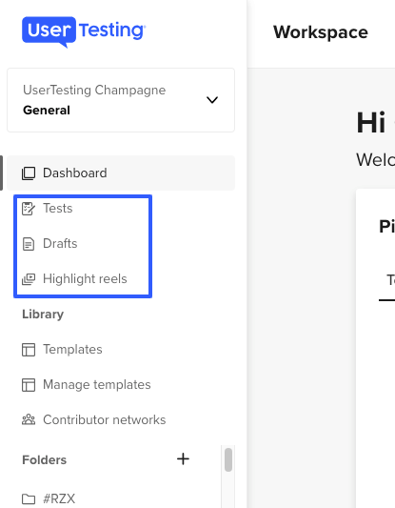Open the UserTesting Champagne General workspace dropdown

pyautogui.click(x=121, y=100)
